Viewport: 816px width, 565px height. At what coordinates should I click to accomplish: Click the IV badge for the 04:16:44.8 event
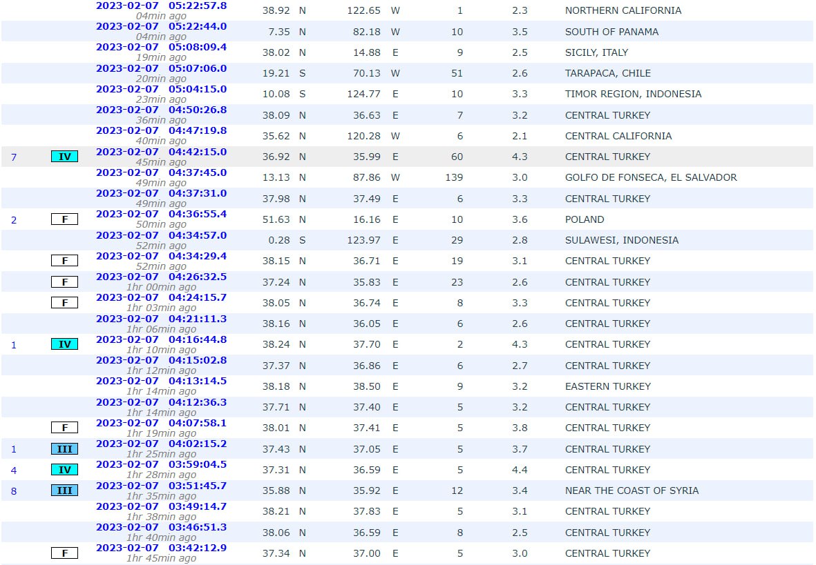point(64,344)
